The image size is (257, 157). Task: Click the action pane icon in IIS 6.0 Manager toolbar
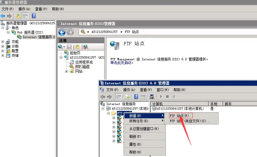click(x=143, y=97)
